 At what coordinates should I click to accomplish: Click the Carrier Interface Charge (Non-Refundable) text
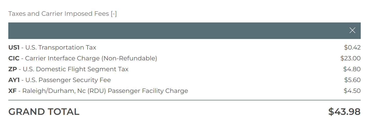(91, 58)
